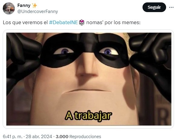Click the 3.000 Reproducciones view count
The height and width of the screenshot is (139, 177).
78,137
